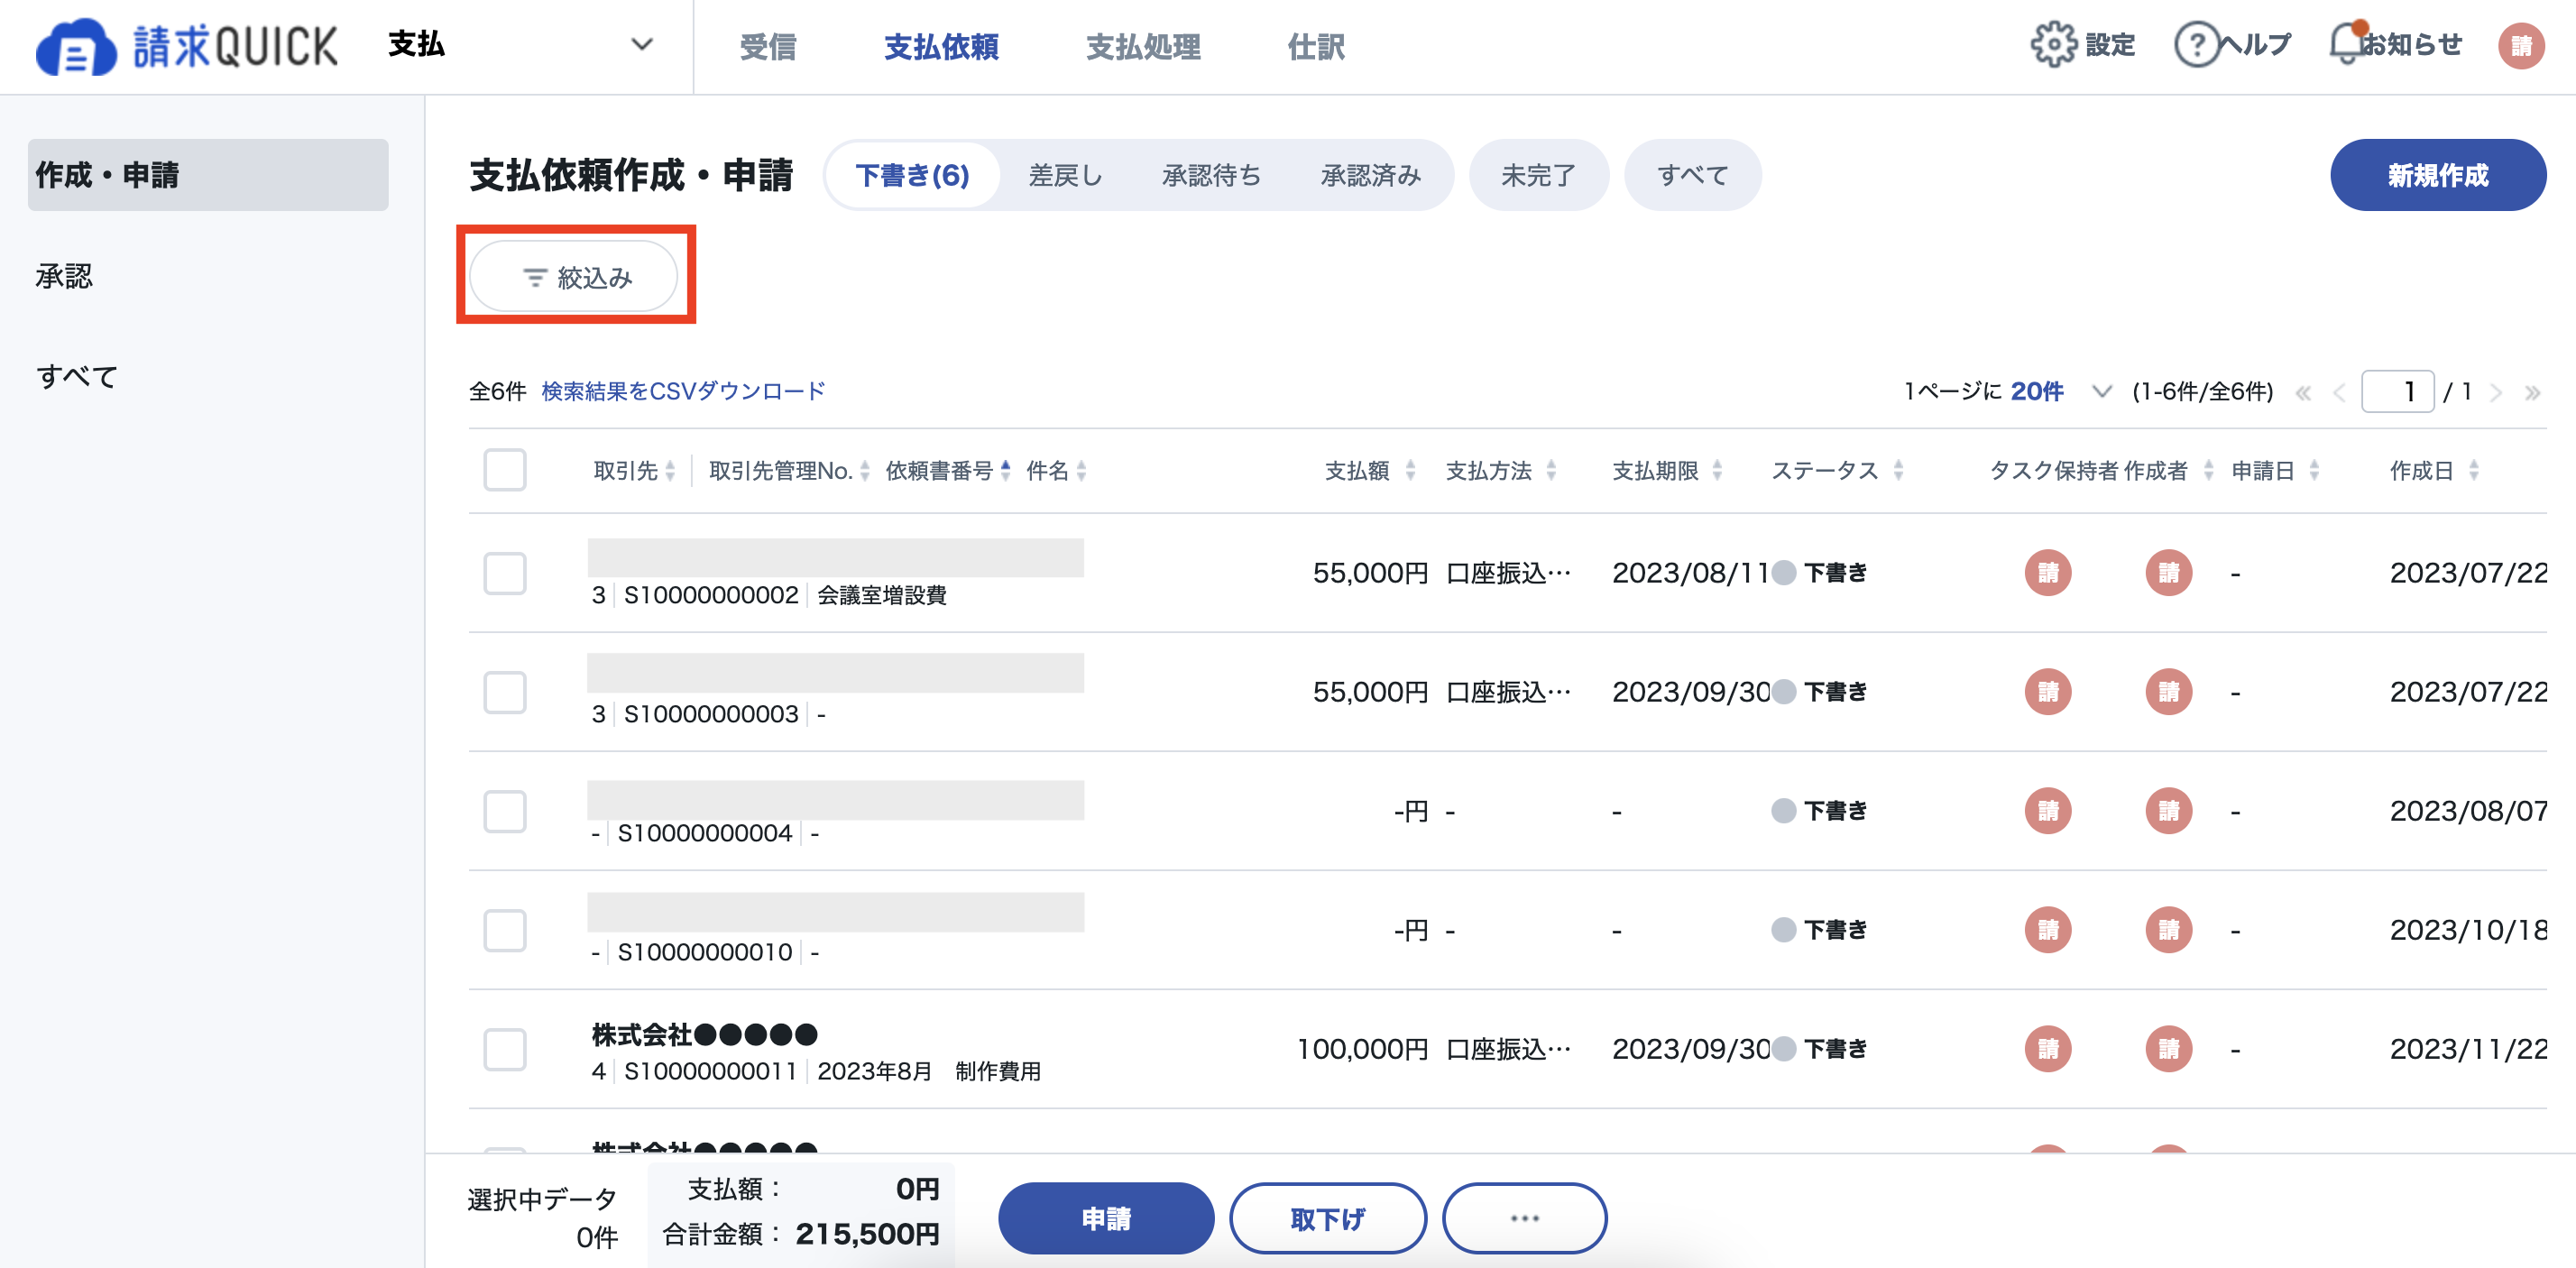Viewport: 2576px width, 1268px height.
Task: Sort by 支払期限 column arrows
Action: (x=1717, y=471)
